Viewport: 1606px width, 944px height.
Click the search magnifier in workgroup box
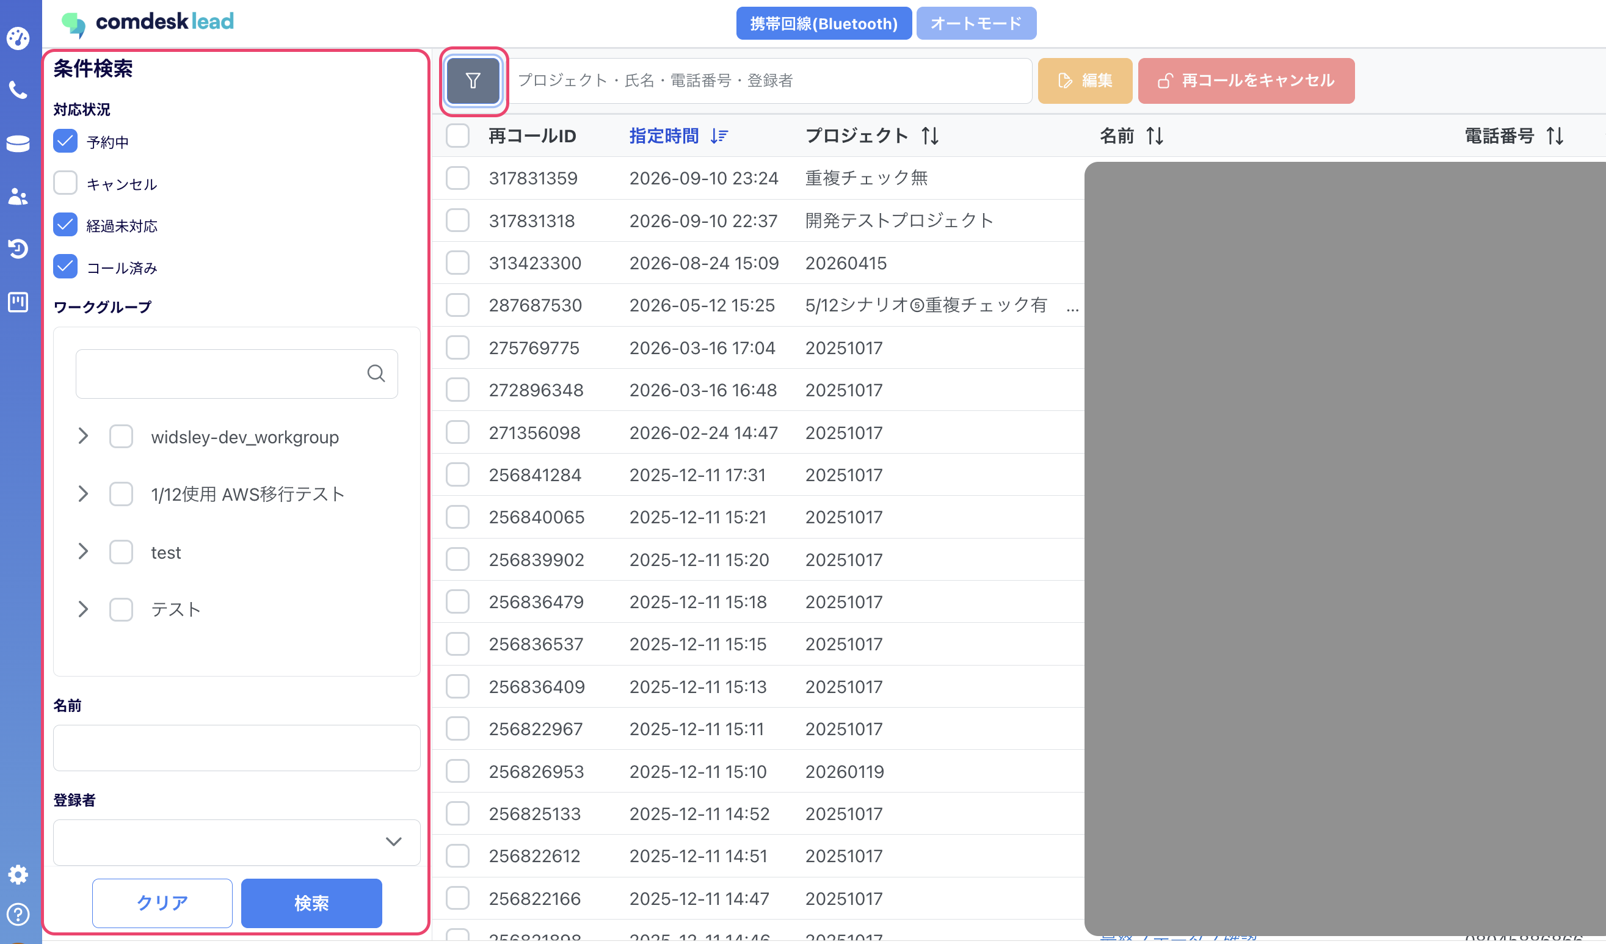coord(376,374)
